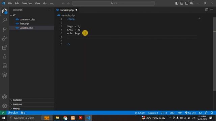Open Customize Layout options

click(192, 3)
